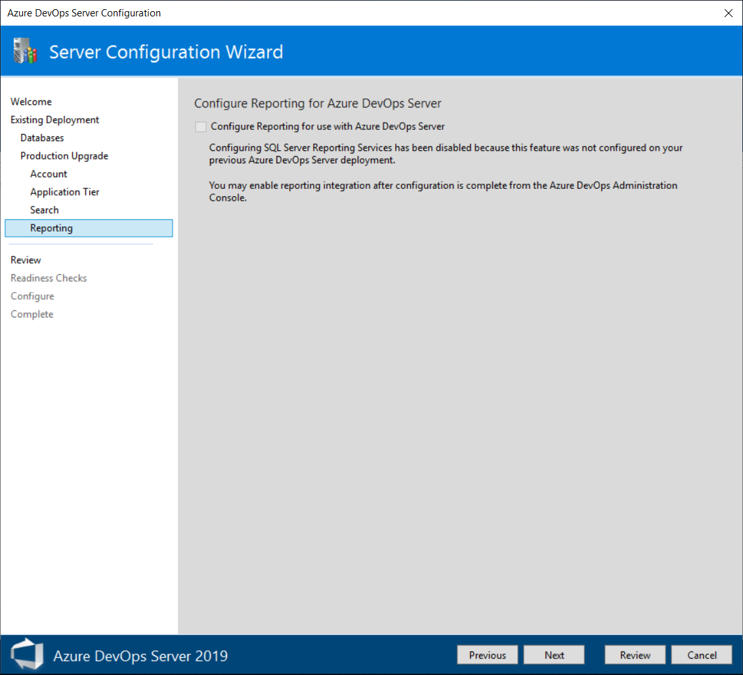Advance with the Next button
Image resolution: width=743 pixels, height=675 pixels.
click(x=554, y=655)
